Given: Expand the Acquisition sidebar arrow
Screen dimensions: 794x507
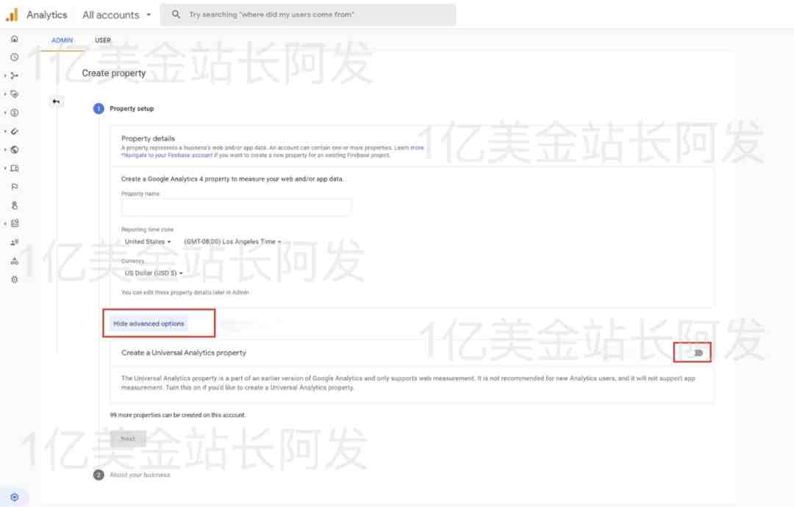Looking at the screenshot, I should click(x=5, y=76).
